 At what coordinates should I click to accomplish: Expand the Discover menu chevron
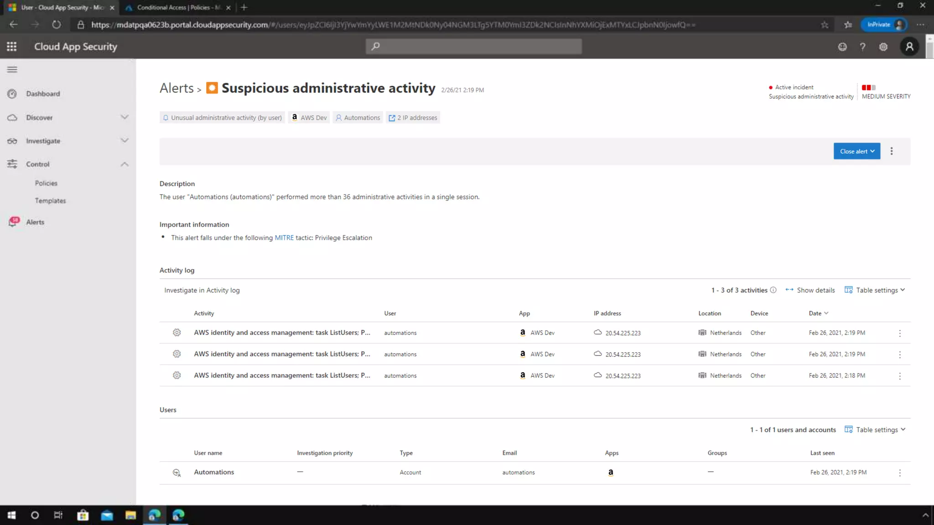[125, 117]
